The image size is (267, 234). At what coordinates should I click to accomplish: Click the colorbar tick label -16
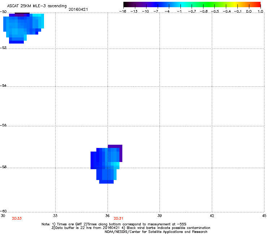[x=123, y=12]
